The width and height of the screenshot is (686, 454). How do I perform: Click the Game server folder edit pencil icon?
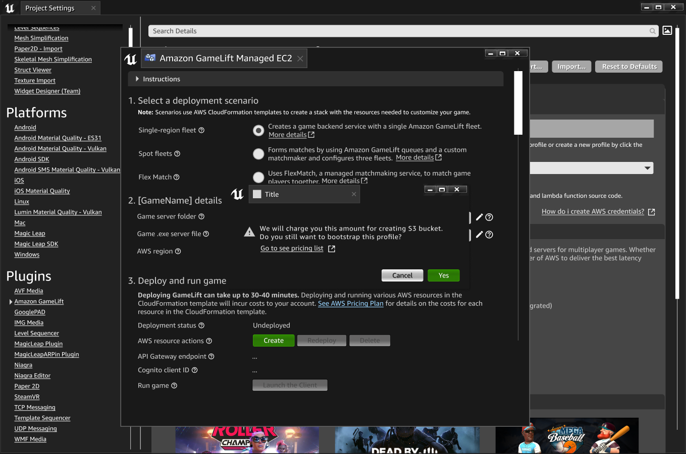pos(479,217)
